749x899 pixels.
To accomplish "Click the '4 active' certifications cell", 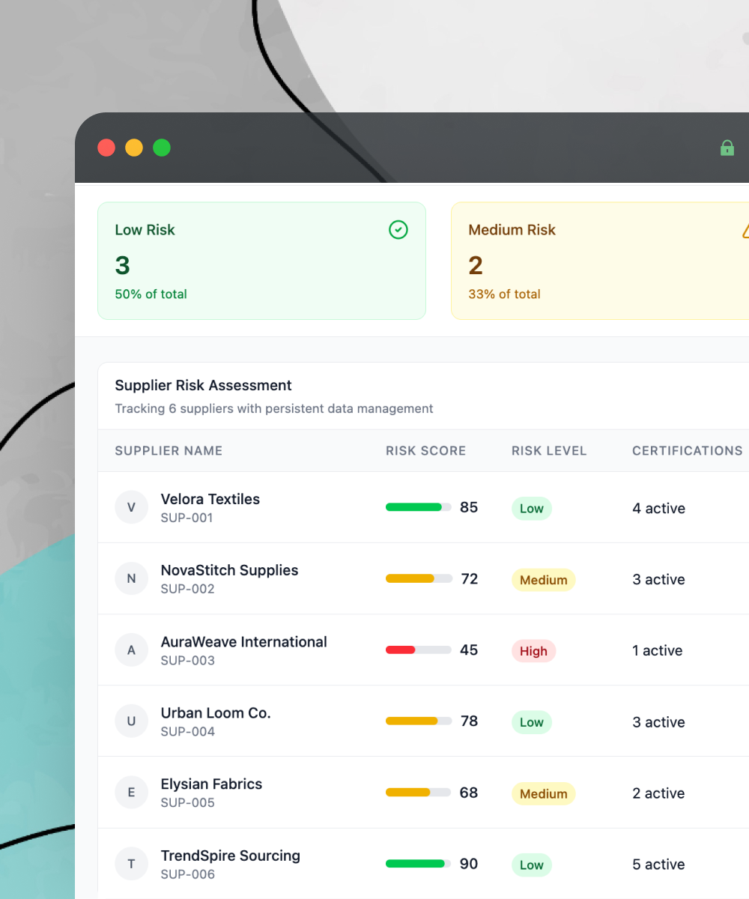I will pos(658,509).
